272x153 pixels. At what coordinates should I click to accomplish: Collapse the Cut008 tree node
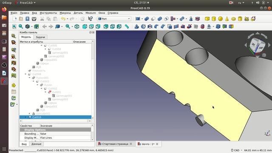click(25, 74)
